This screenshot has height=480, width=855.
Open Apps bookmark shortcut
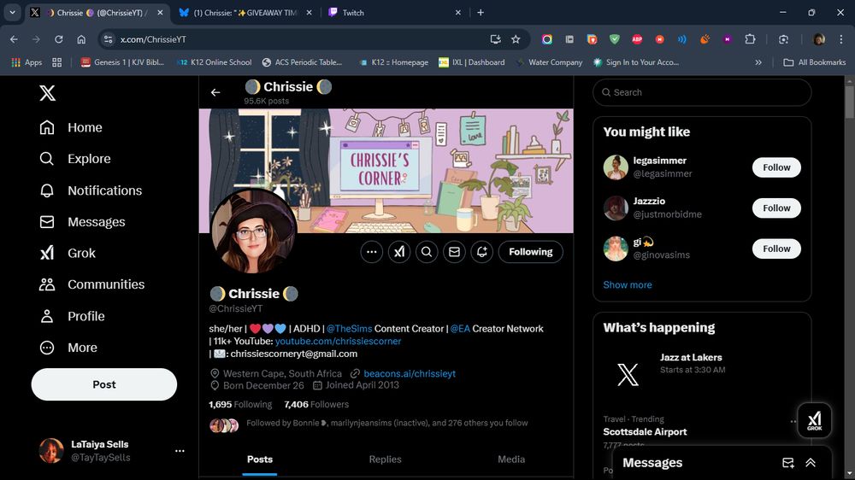click(27, 62)
